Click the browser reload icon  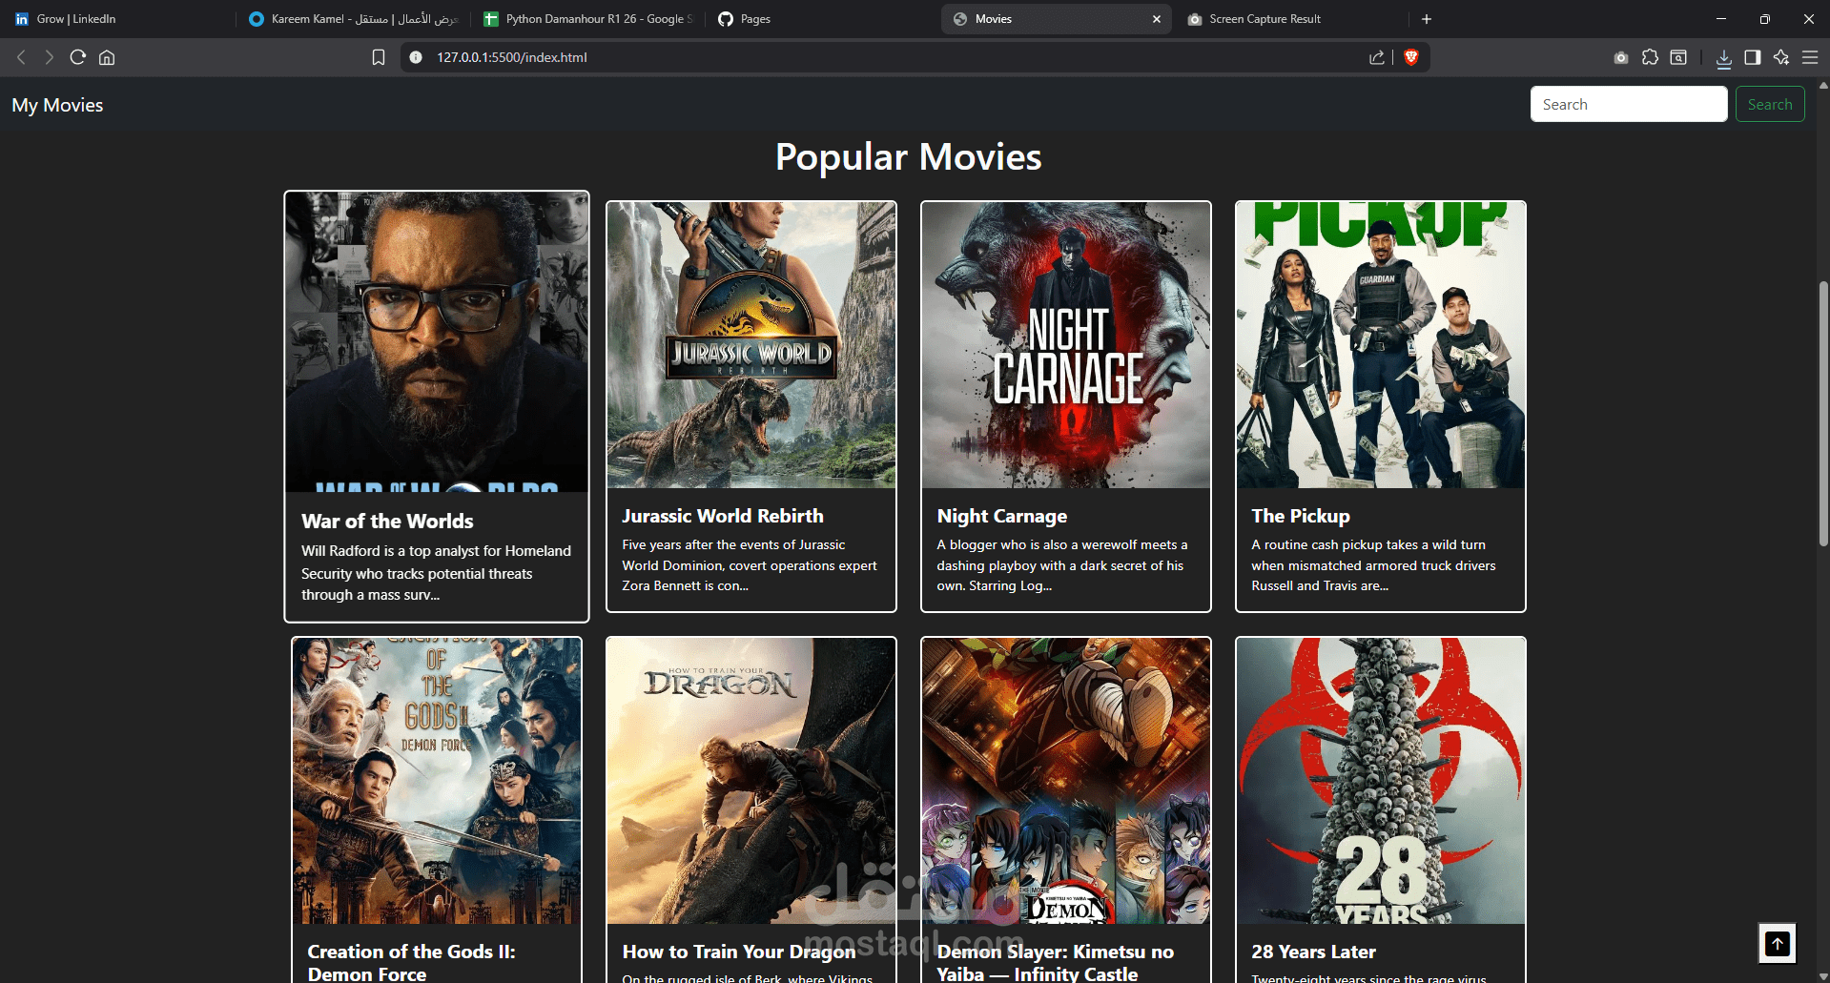pyautogui.click(x=78, y=57)
